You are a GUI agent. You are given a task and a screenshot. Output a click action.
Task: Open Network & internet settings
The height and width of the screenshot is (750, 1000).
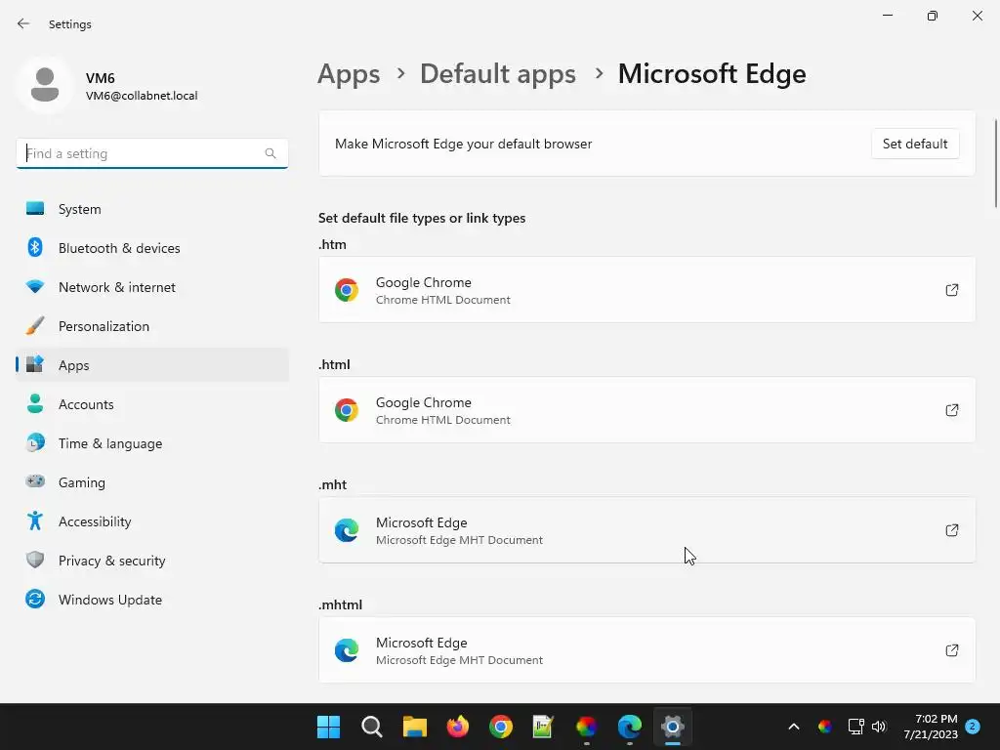151,287
